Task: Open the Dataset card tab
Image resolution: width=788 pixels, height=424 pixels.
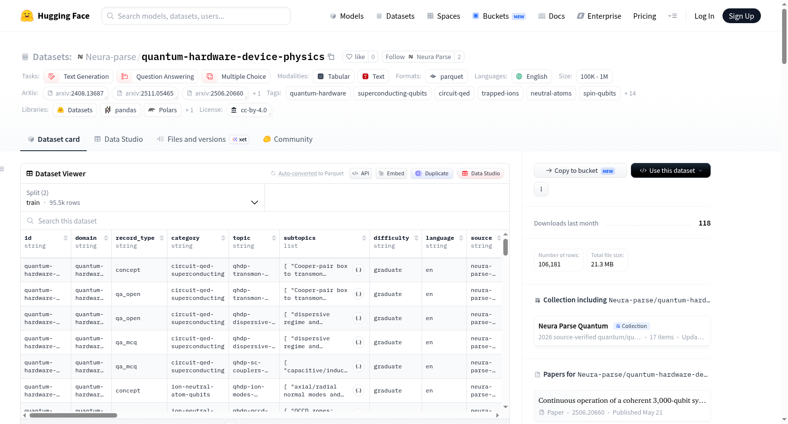Action: click(53, 139)
